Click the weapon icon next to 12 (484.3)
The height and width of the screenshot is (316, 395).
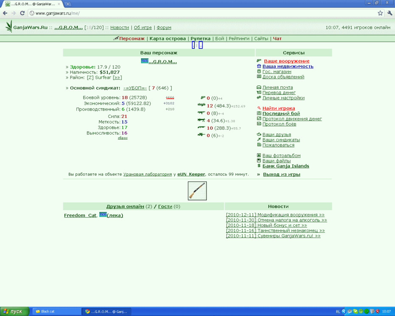point(201,105)
